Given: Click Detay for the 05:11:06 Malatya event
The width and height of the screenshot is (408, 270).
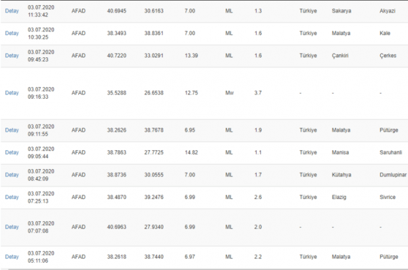Looking at the screenshot, I should point(12,256).
